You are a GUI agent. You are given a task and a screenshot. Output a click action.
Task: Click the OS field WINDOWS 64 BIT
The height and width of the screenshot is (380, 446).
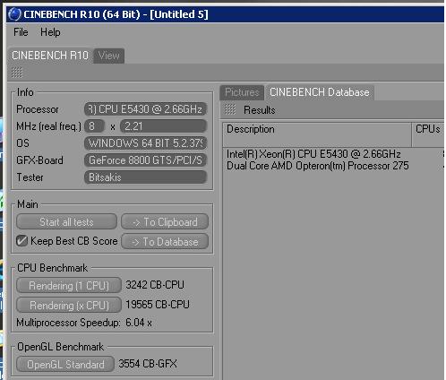[146, 143]
